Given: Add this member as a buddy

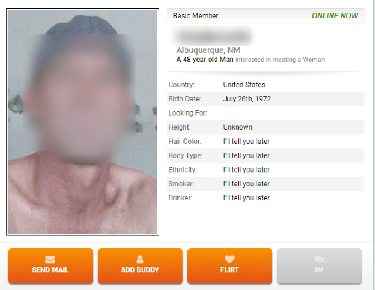Looking at the screenshot, I should (x=140, y=266).
